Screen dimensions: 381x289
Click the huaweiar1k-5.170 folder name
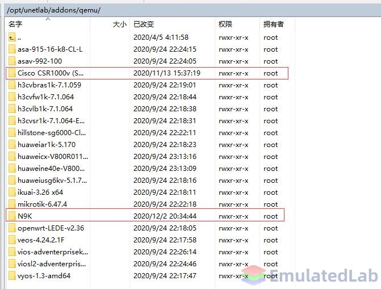click(47, 145)
